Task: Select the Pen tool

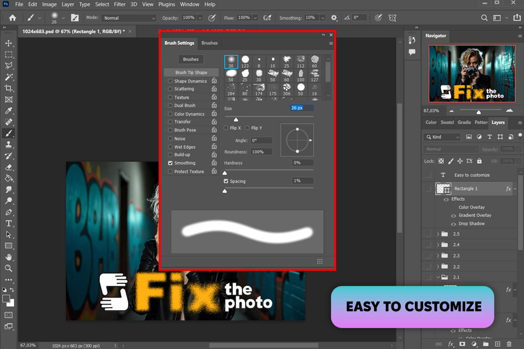Action: (9, 212)
